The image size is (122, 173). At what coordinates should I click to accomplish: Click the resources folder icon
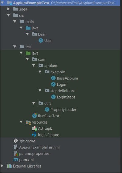tap(28, 122)
